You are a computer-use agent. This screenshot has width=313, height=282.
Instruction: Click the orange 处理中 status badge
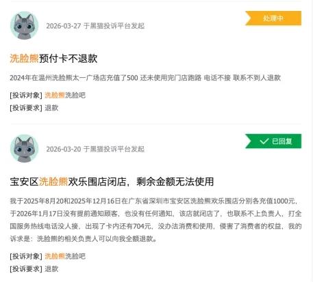pos(273,18)
